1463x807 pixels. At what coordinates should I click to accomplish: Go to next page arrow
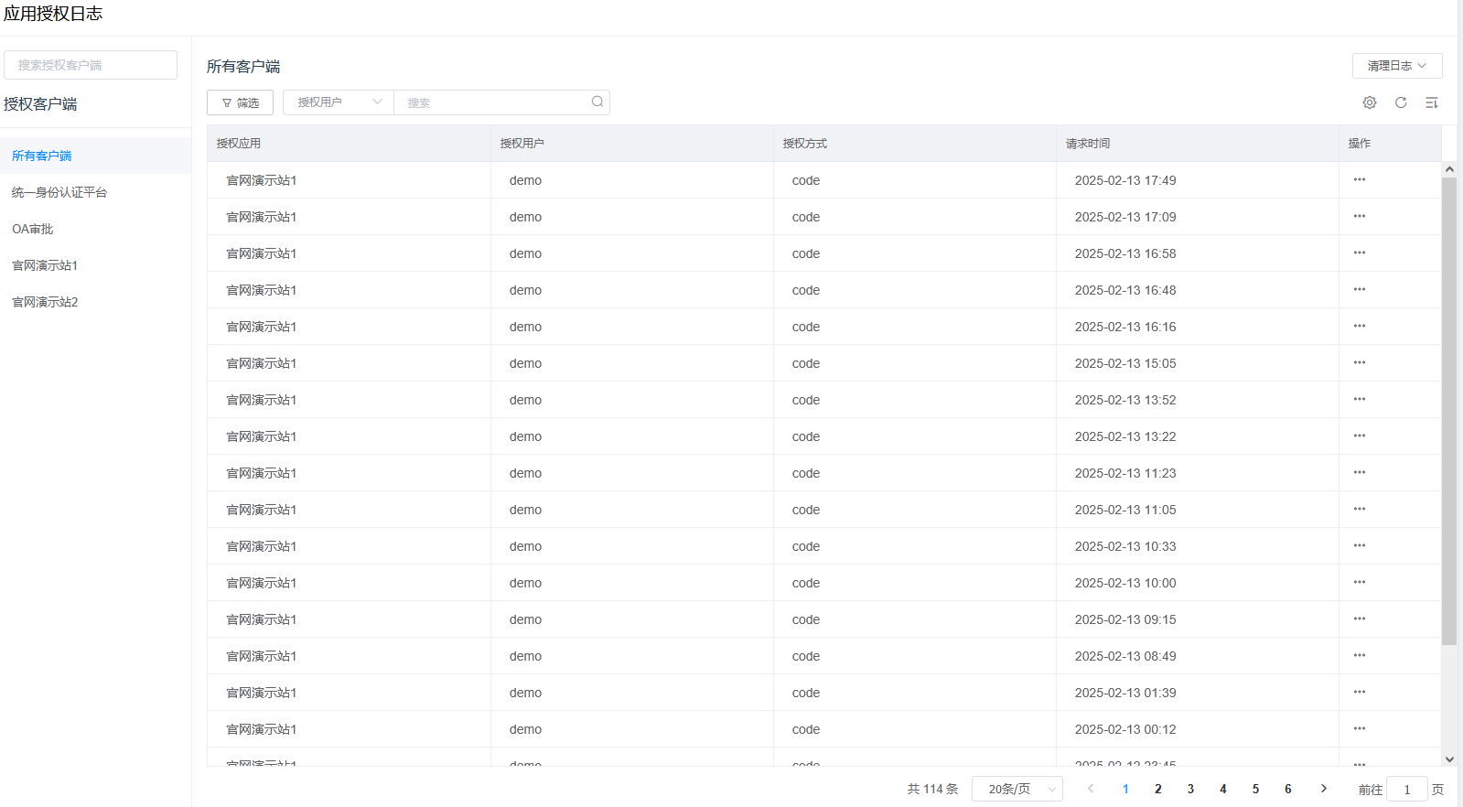coord(1323,789)
